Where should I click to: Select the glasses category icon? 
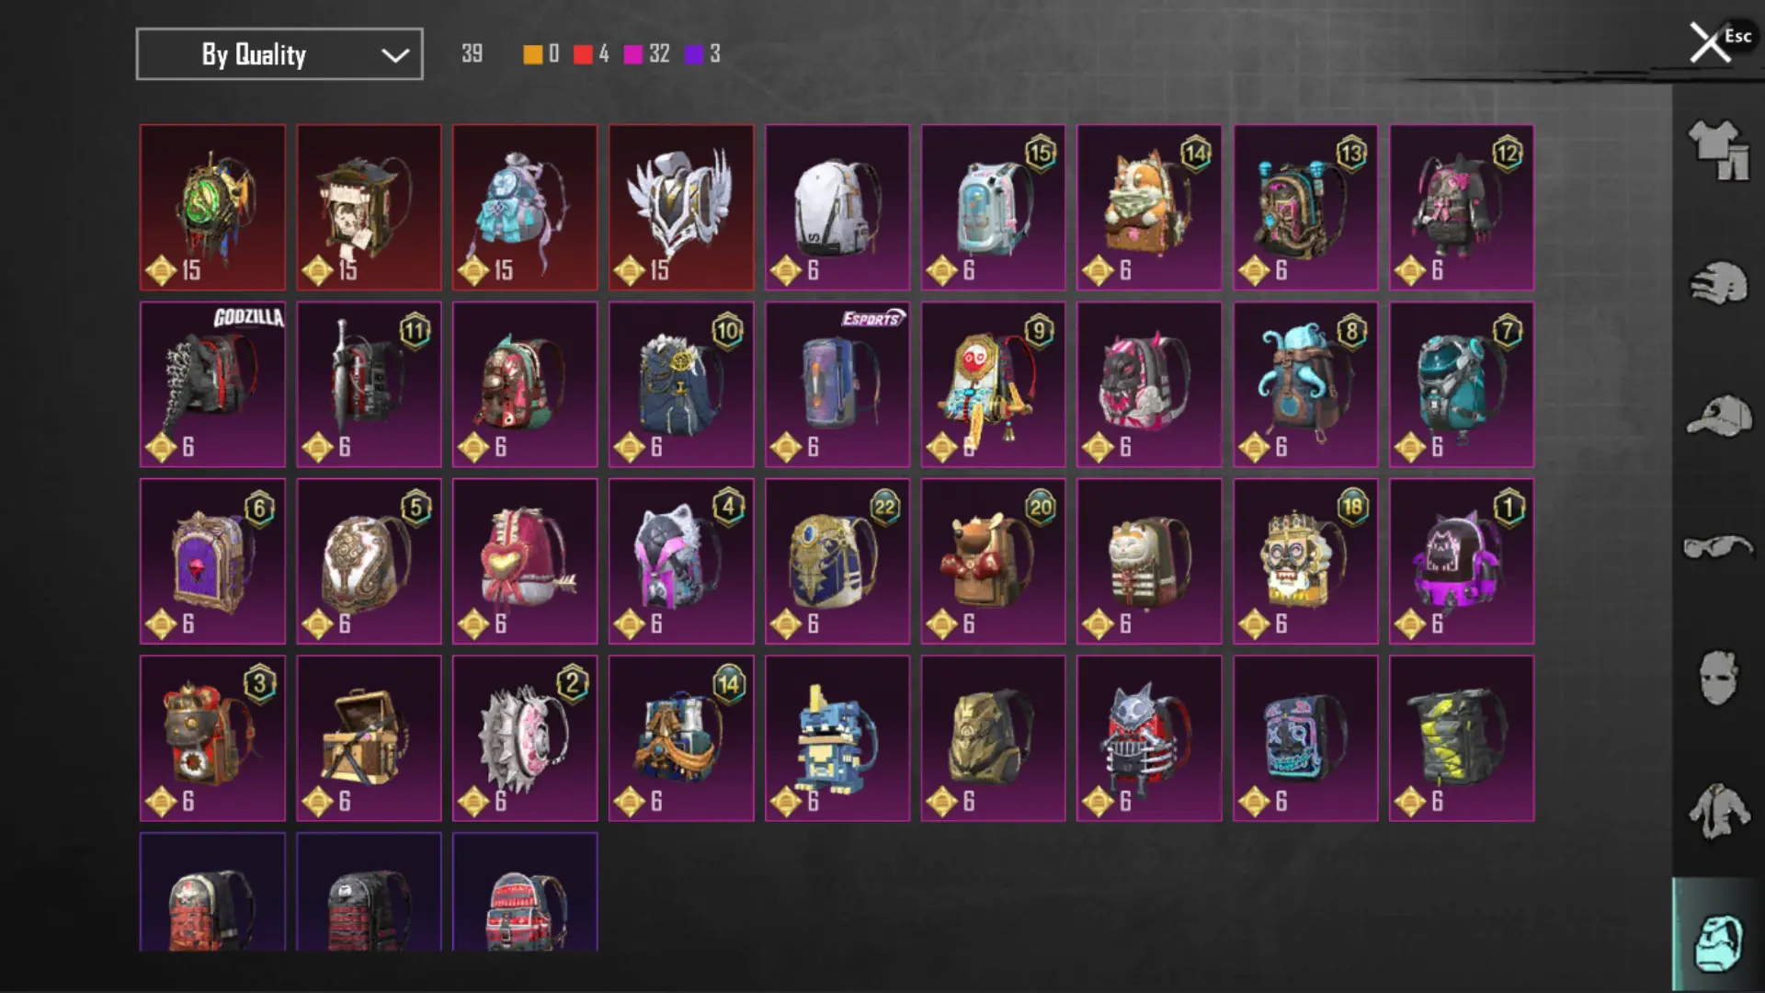point(1717,546)
